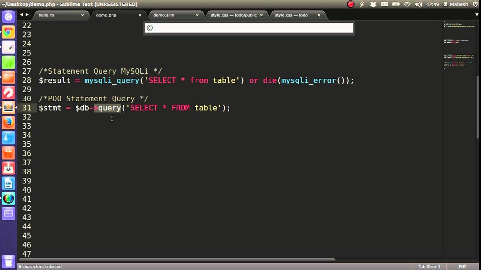Click line number 27 in the gutter
The image size is (481, 270).
click(27, 71)
